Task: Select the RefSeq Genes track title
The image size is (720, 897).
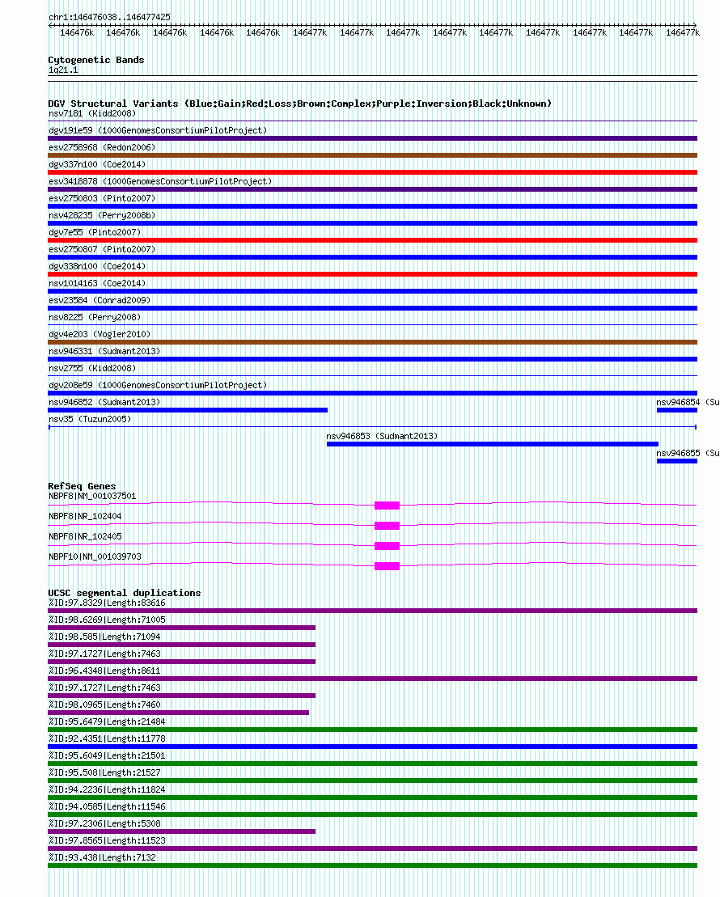Action: pos(82,486)
